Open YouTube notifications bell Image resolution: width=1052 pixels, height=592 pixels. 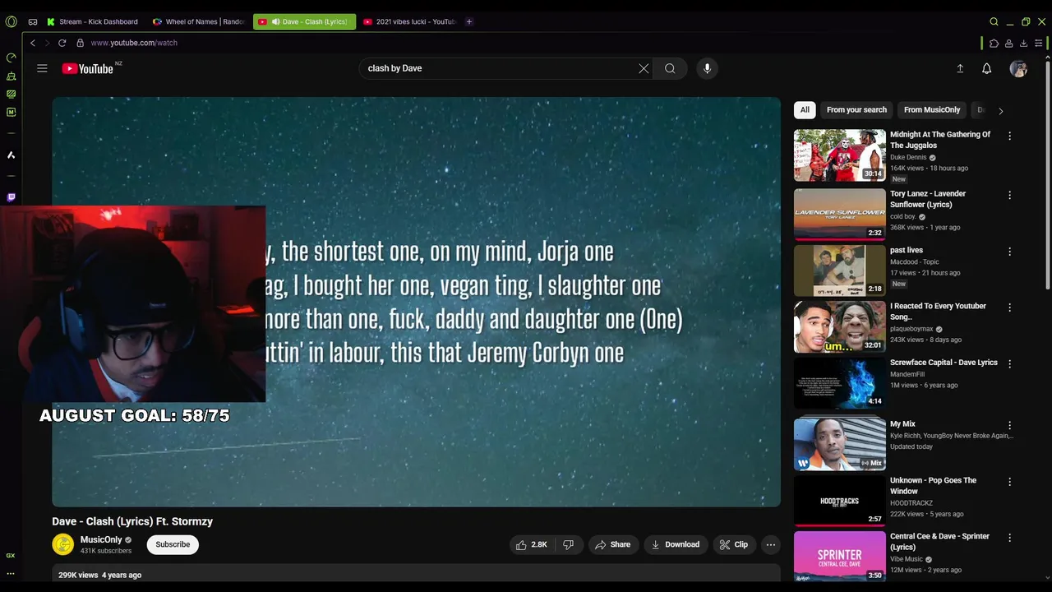[x=986, y=68]
